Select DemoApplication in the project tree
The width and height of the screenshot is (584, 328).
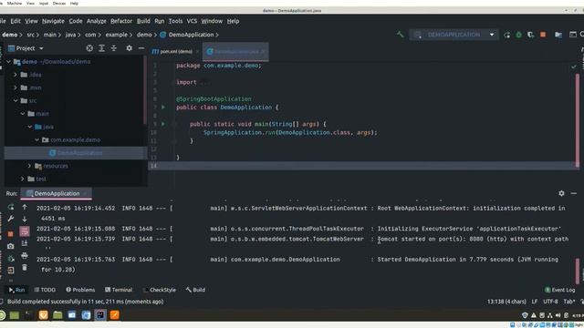click(76, 153)
